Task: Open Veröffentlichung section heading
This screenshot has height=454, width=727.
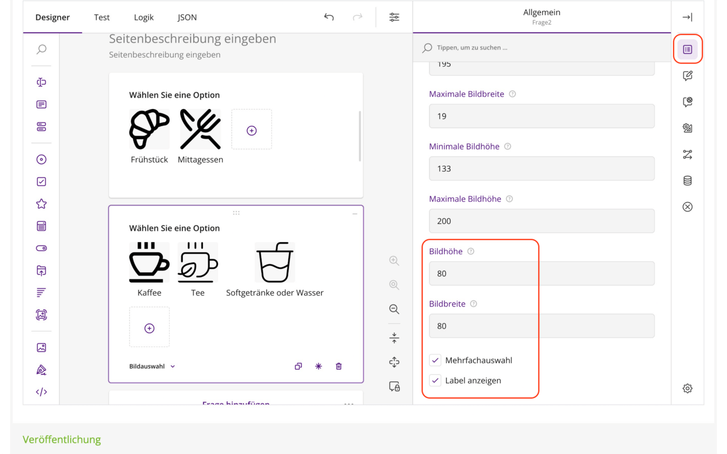Action: click(x=62, y=439)
